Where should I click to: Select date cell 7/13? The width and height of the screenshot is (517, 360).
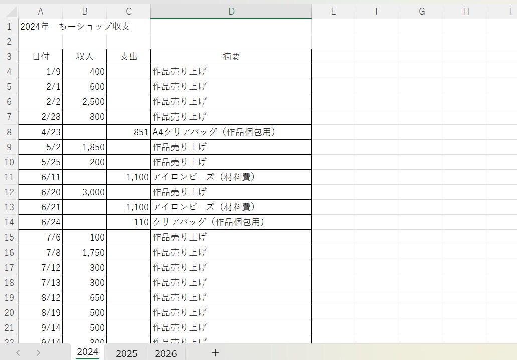(x=40, y=282)
